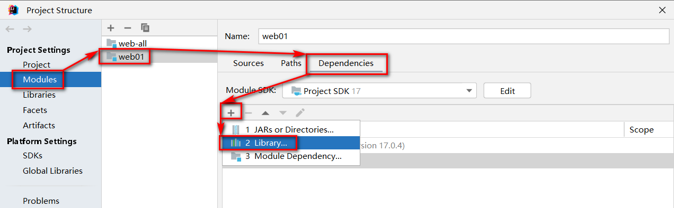Move dependency up with arrow icon

(x=265, y=112)
